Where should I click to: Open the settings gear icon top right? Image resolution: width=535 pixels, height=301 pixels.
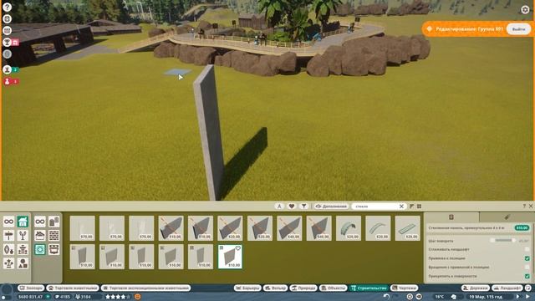click(525, 9)
